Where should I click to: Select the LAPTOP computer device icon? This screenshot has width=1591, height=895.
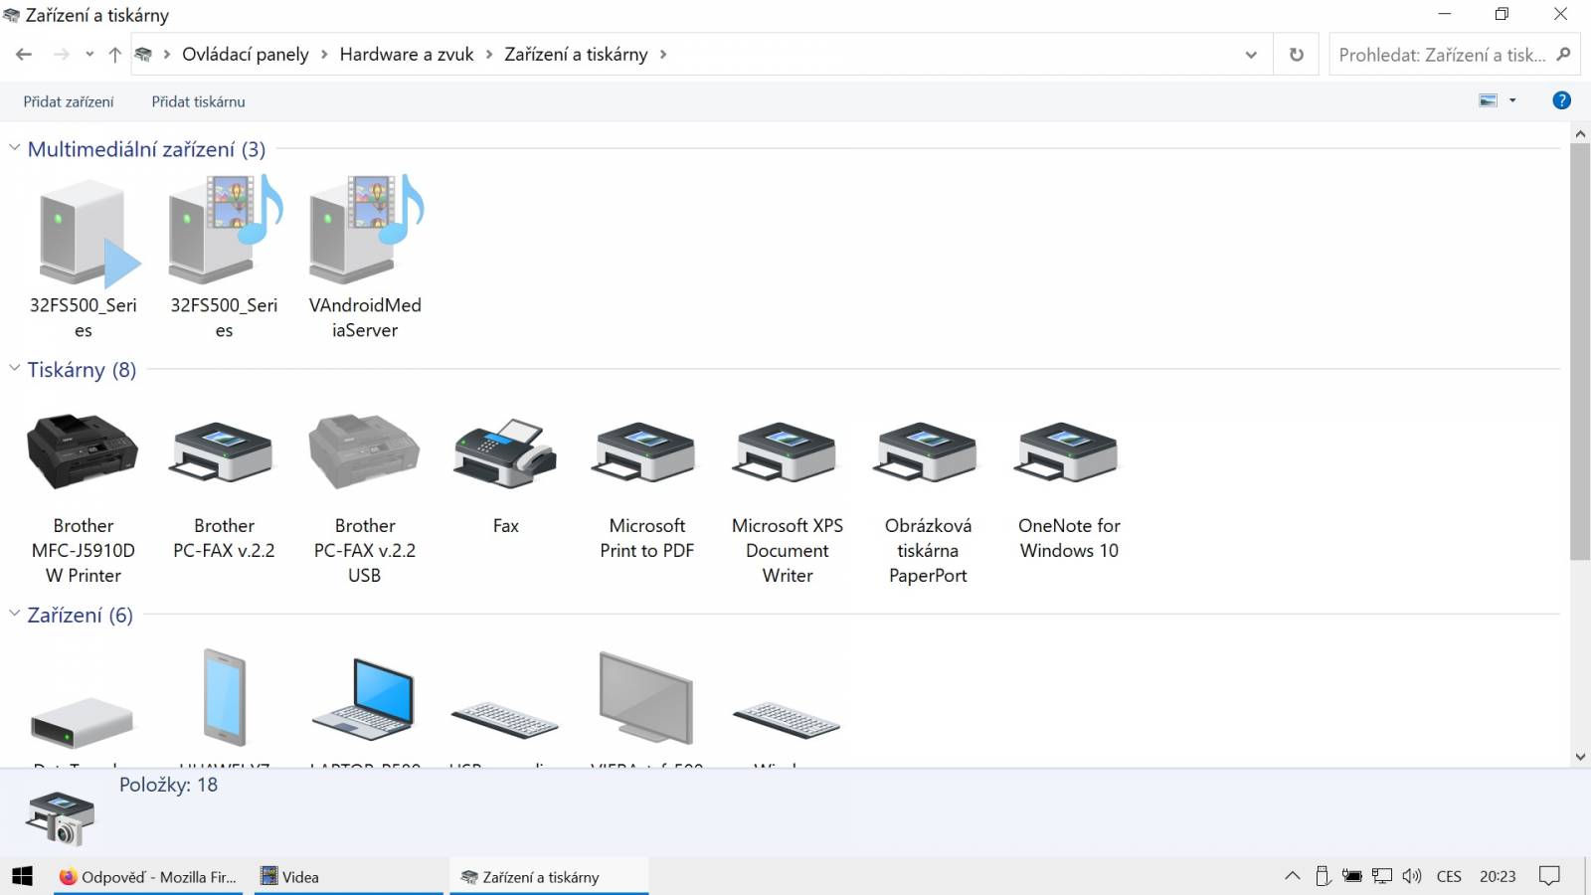tap(365, 700)
